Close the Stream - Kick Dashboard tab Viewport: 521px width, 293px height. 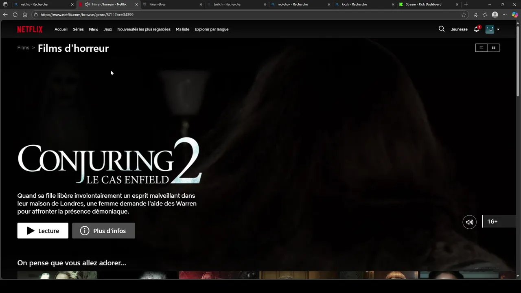coord(457,4)
